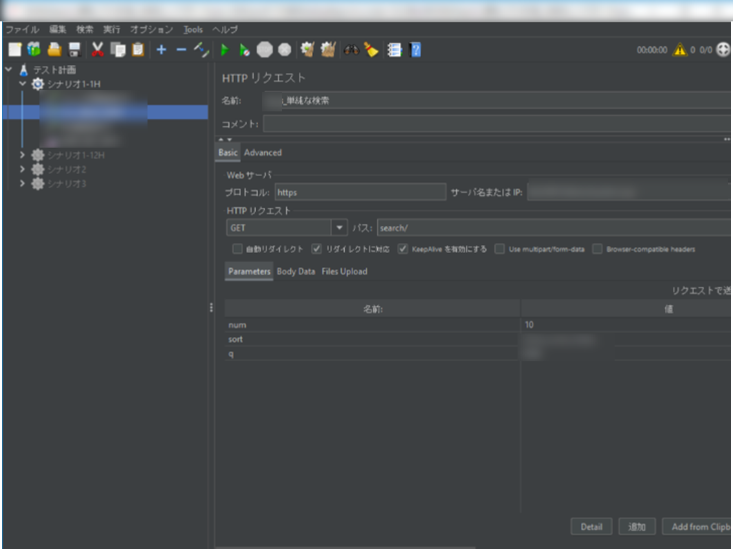Open the 実行 menu

coord(111,30)
